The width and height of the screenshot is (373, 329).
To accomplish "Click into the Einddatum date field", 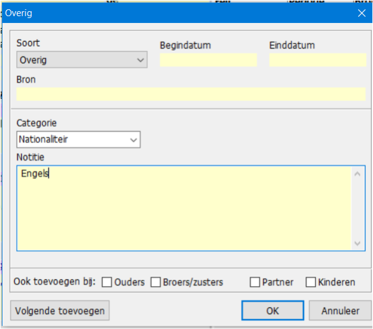I will (x=317, y=60).
